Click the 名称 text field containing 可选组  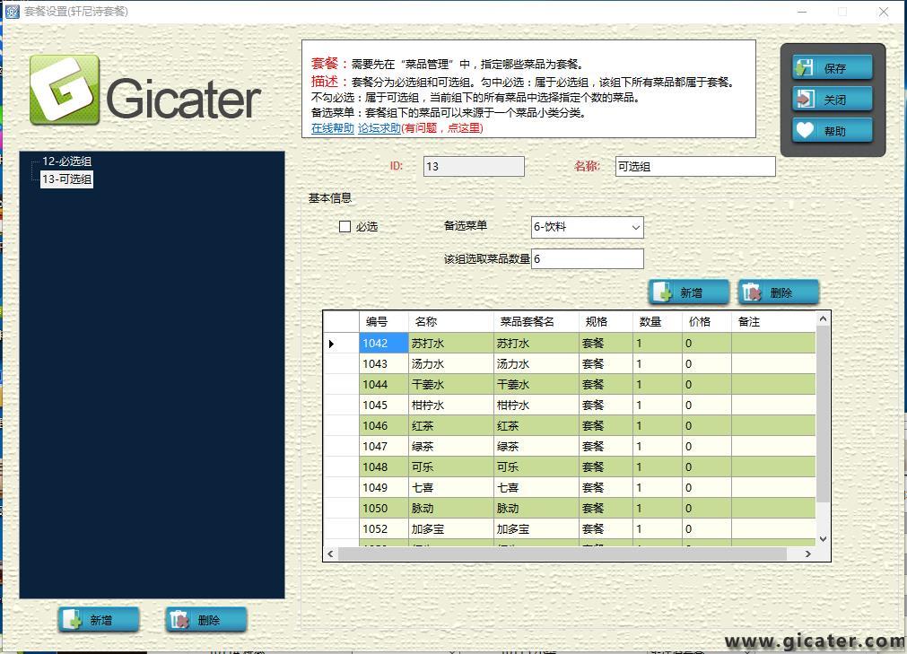694,167
